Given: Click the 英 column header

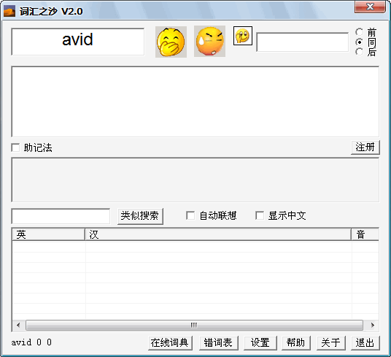Looking at the screenshot, I should (48, 234).
